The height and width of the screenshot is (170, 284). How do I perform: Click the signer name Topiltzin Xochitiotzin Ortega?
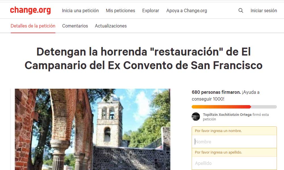click(227, 115)
